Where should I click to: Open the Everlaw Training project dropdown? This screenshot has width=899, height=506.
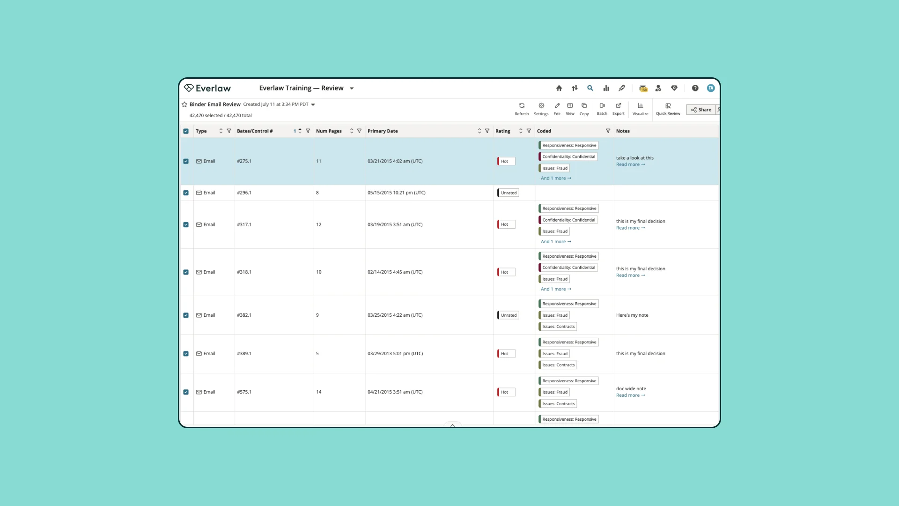pyautogui.click(x=352, y=89)
